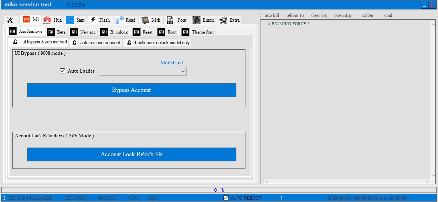The height and width of the screenshot is (202, 438).
Task: Minimize the miko service tool window
Action: (x=424, y=5)
